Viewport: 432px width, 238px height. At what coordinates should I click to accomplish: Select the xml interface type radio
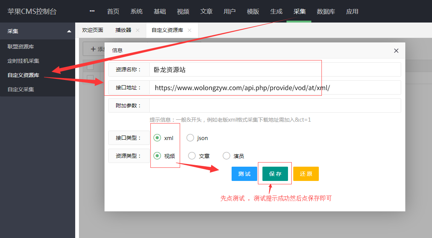pyautogui.click(x=157, y=138)
